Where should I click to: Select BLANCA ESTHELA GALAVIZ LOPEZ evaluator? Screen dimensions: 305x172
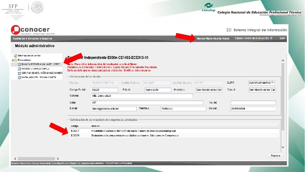click(x=40, y=64)
